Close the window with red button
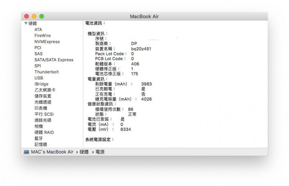 click(26, 16)
